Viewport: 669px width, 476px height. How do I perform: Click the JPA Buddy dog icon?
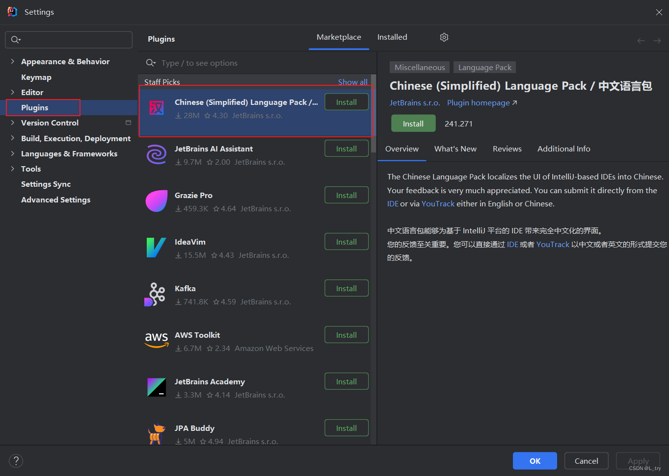[x=157, y=434]
